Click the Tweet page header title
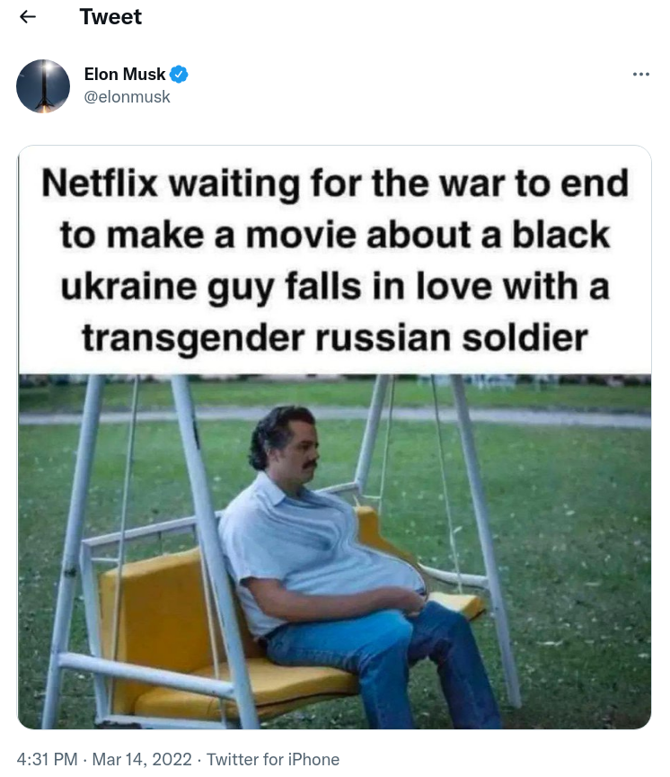670x777 pixels. coord(110,17)
